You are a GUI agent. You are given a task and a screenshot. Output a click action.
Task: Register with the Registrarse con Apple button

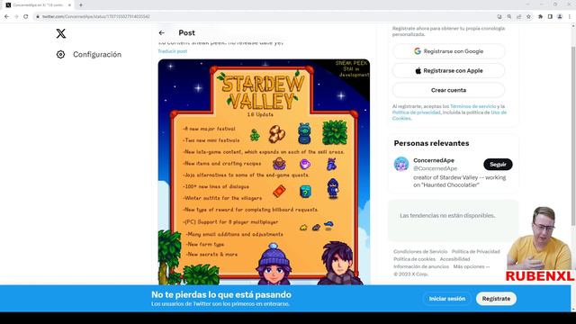point(448,70)
